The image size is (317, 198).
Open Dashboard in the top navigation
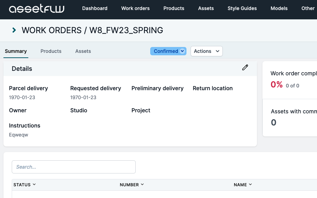95,8
